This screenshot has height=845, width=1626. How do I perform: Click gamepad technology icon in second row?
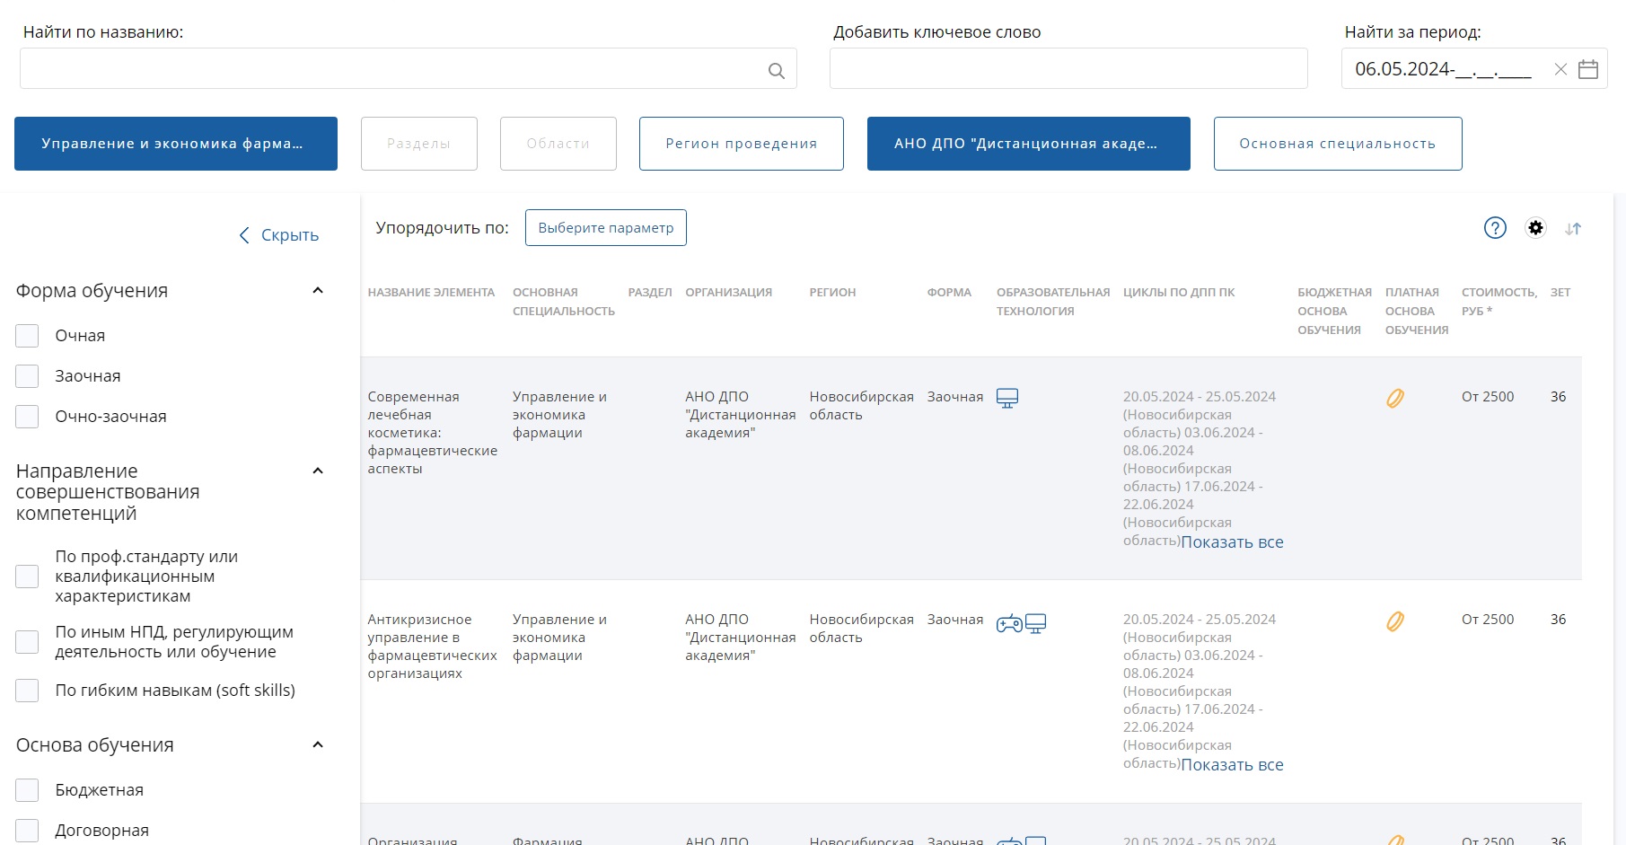(x=1009, y=623)
